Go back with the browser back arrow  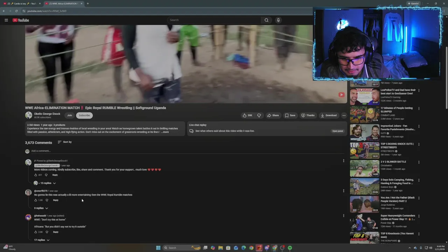click(4, 11)
